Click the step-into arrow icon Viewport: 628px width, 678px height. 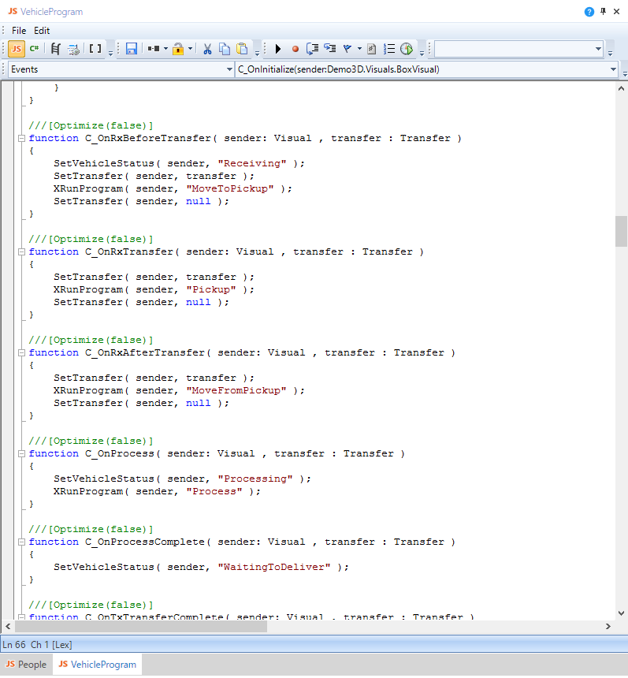click(x=312, y=49)
